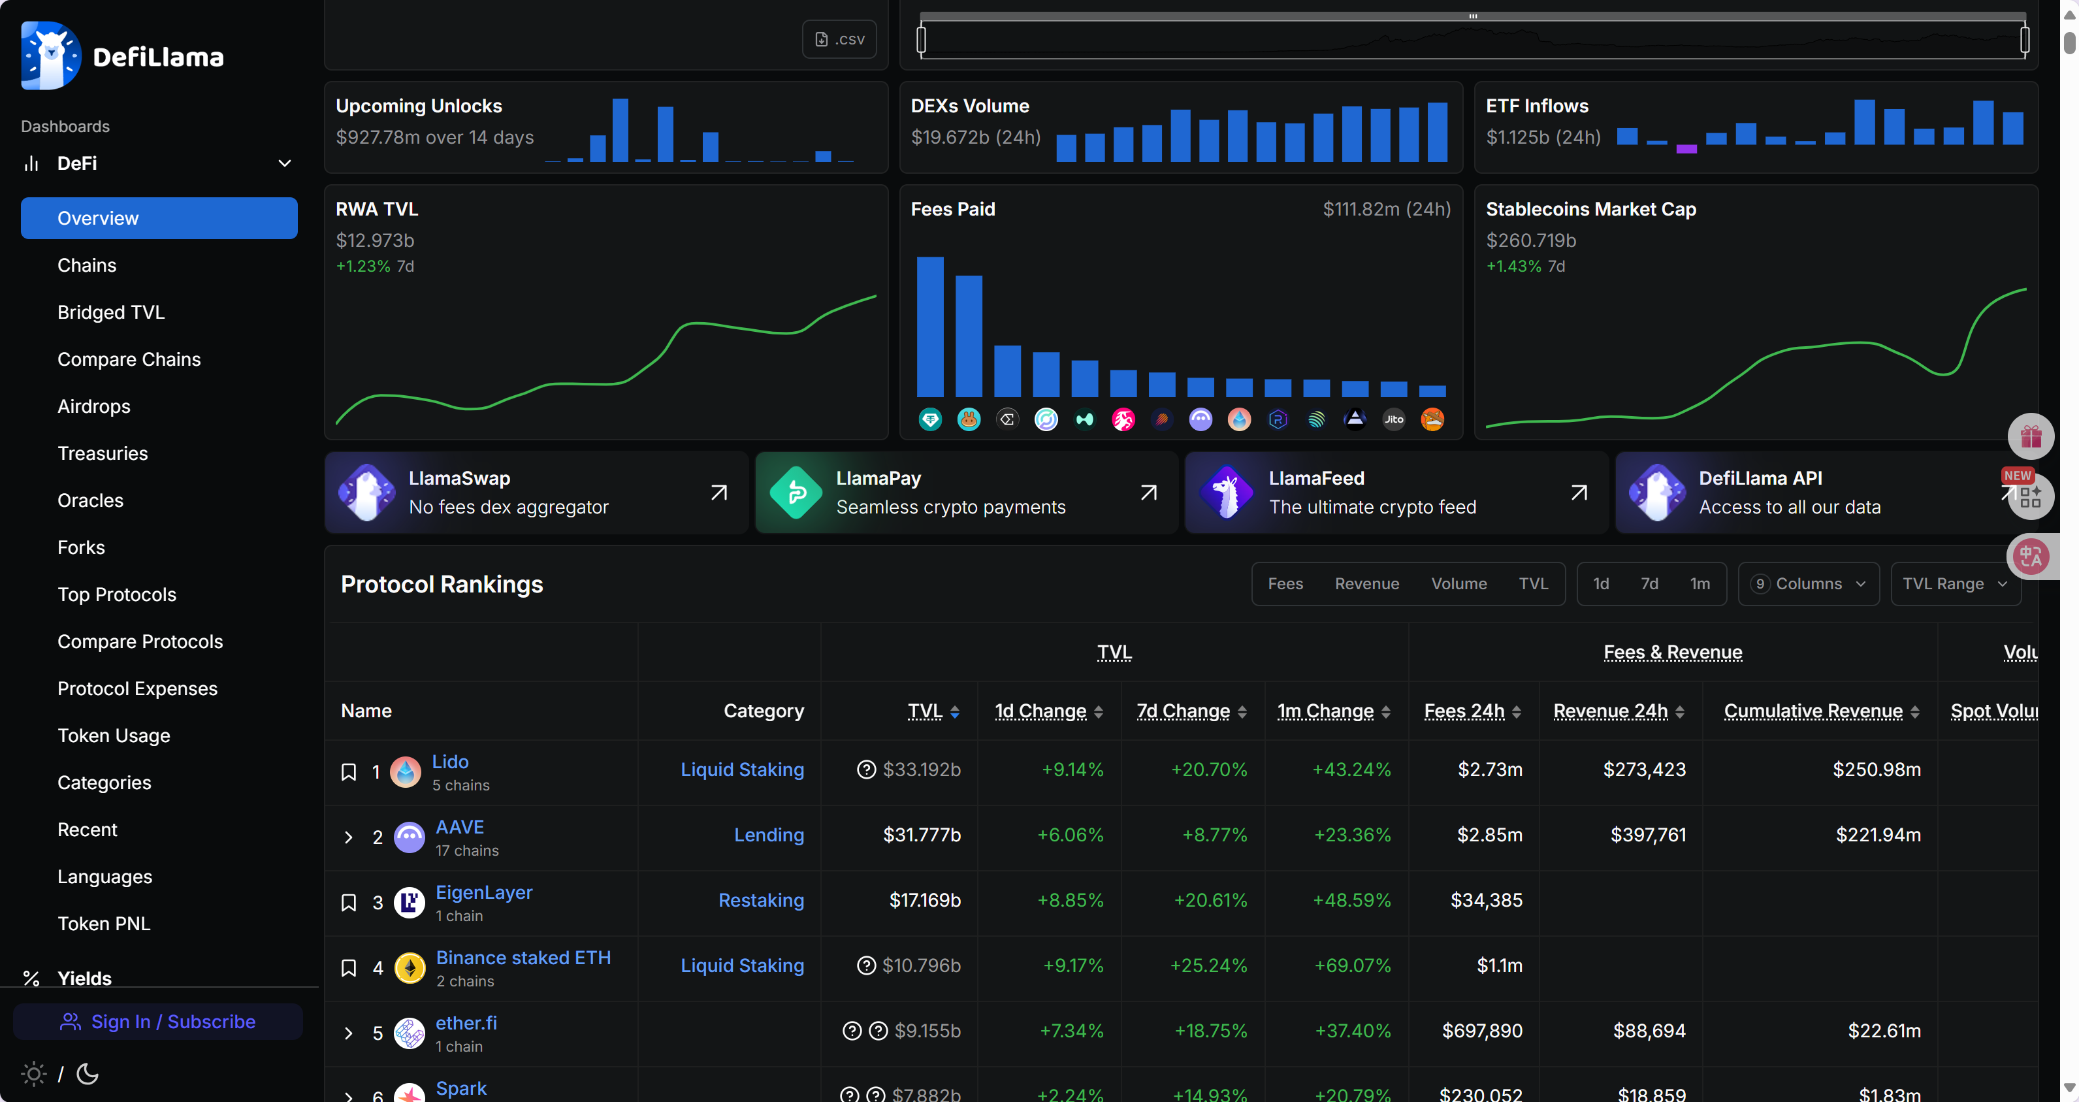Select the TVL filter tab
This screenshot has width=2079, height=1102.
[x=1532, y=584]
